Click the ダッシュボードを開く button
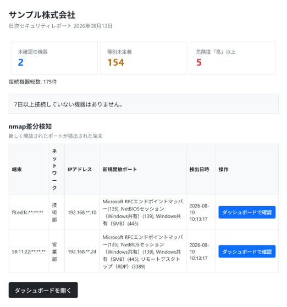 coord(43,290)
